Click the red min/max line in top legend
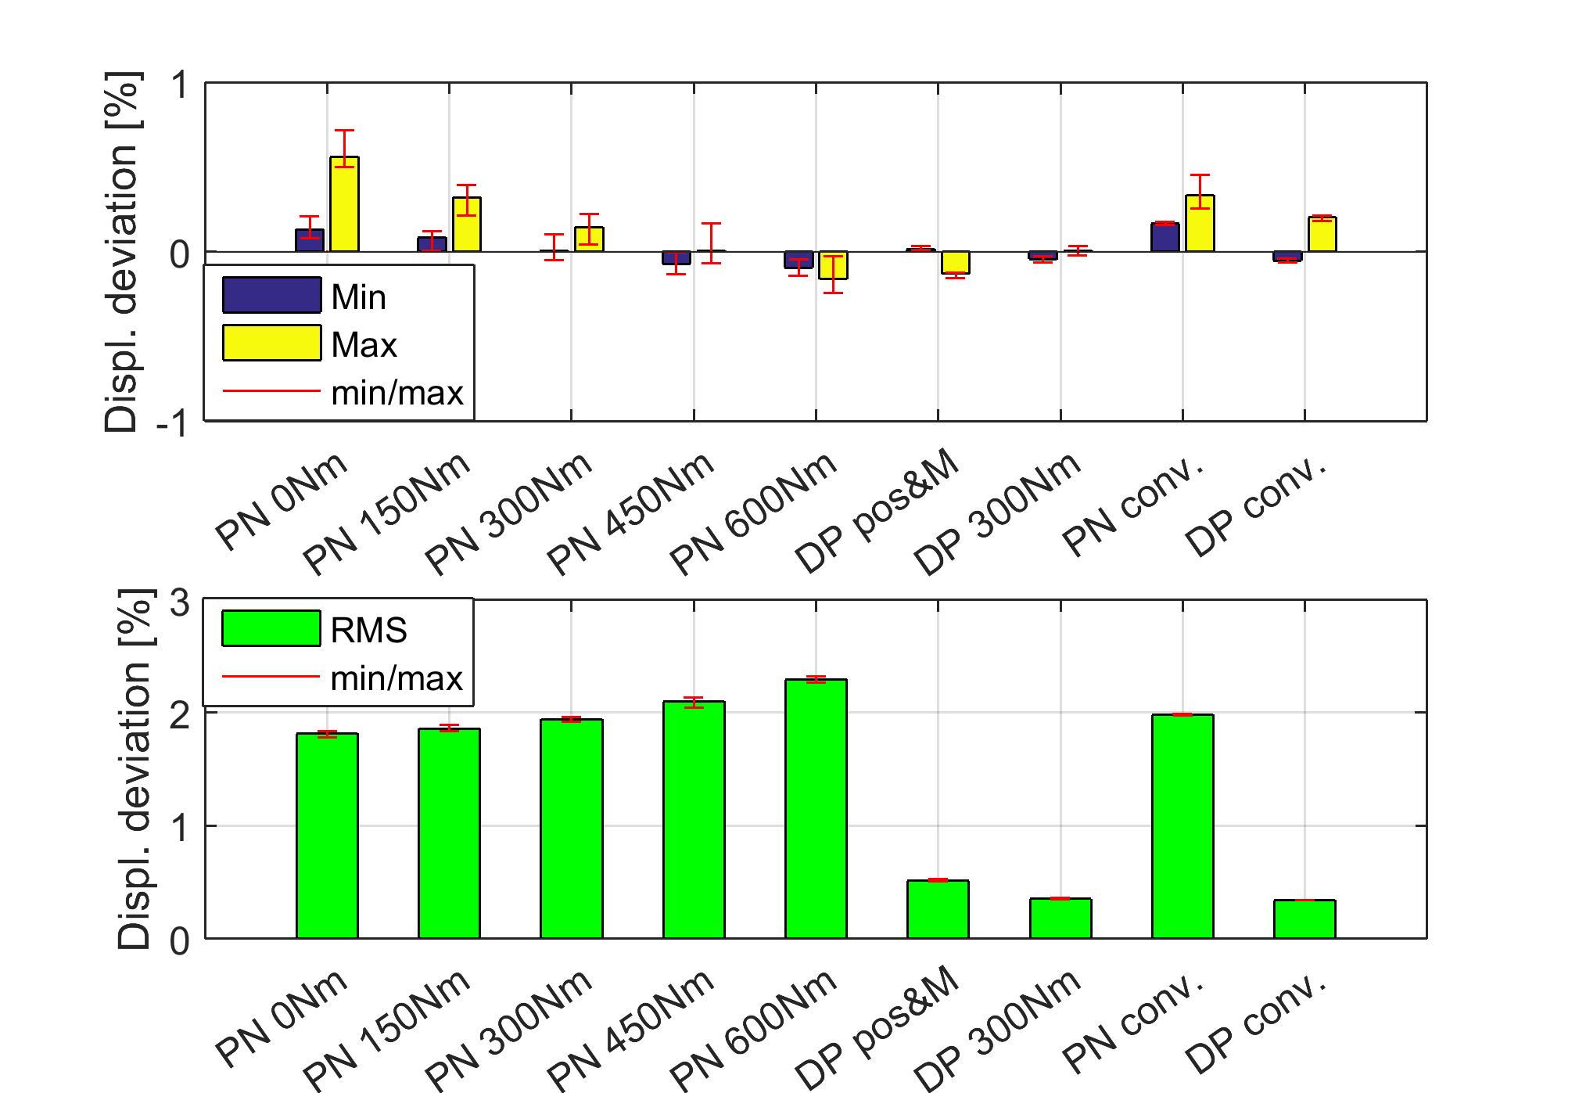This screenshot has width=1579, height=1093. (x=271, y=391)
